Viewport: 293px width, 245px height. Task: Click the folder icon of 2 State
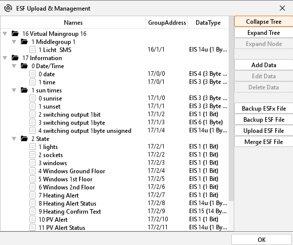coord(24,139)
